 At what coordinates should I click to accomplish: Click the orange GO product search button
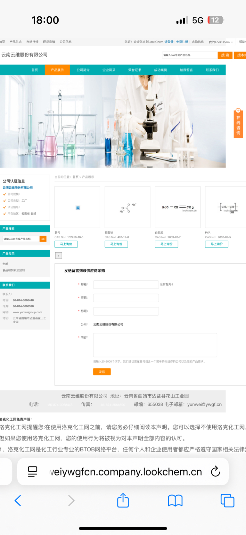point(43,239)
